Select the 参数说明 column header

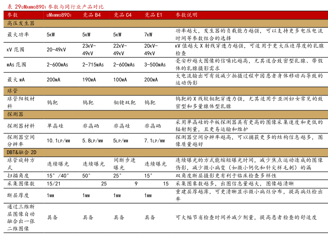click(x=186, y=15)
